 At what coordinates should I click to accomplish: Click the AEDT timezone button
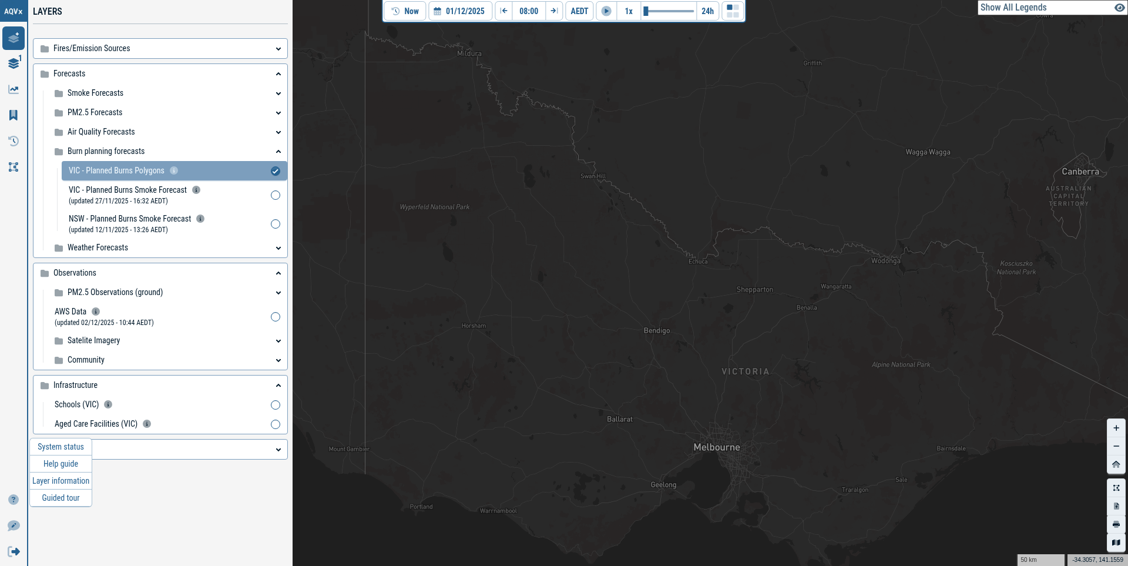(x=579, y=11)
